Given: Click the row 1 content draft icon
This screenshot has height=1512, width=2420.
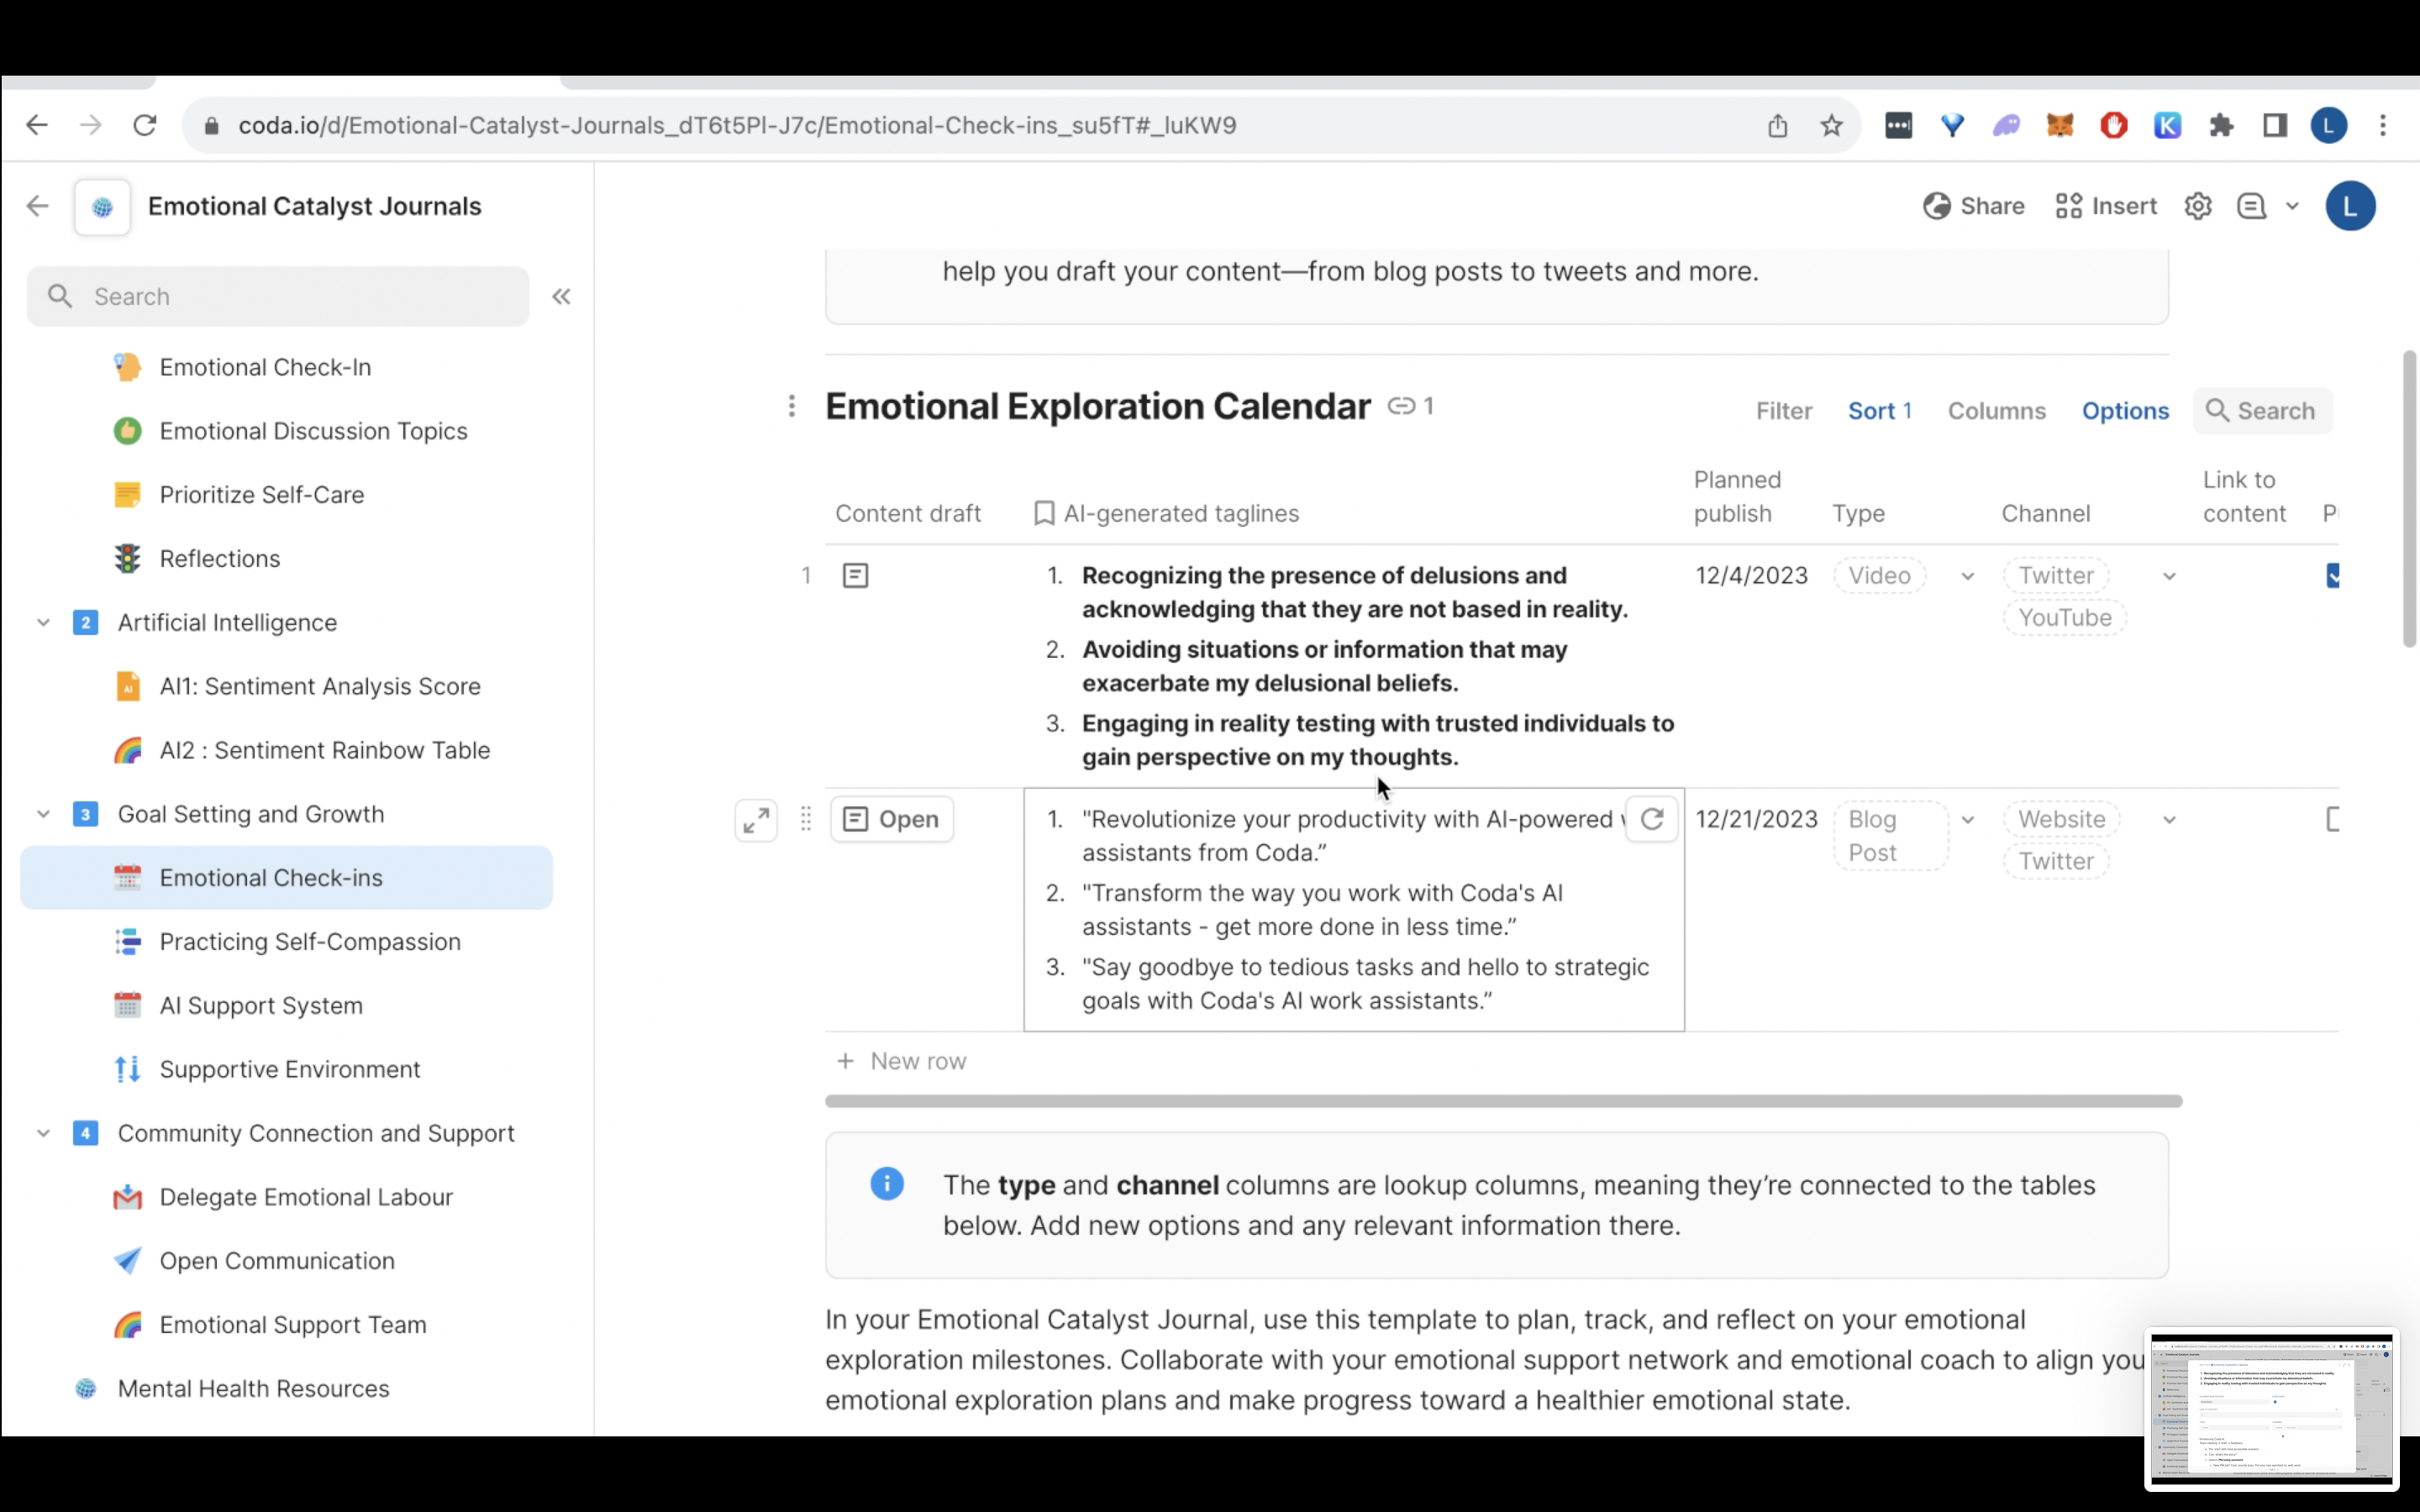Looking at the screenshot, I should coord(855,576).
